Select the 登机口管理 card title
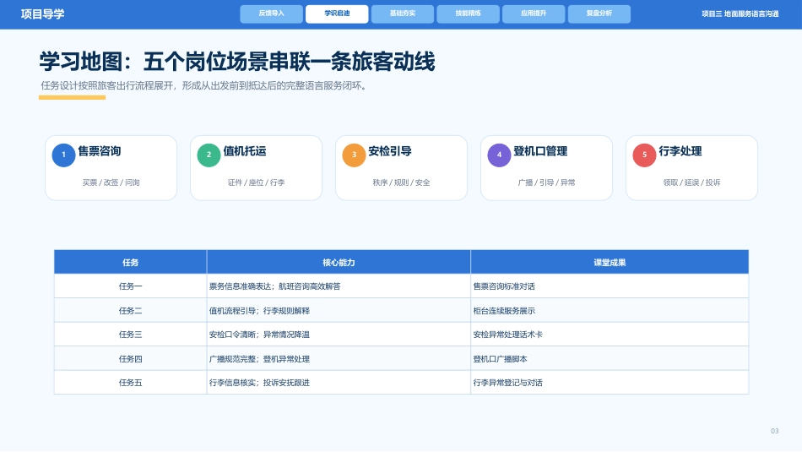 pyautogui.click(x=540, y=151)
